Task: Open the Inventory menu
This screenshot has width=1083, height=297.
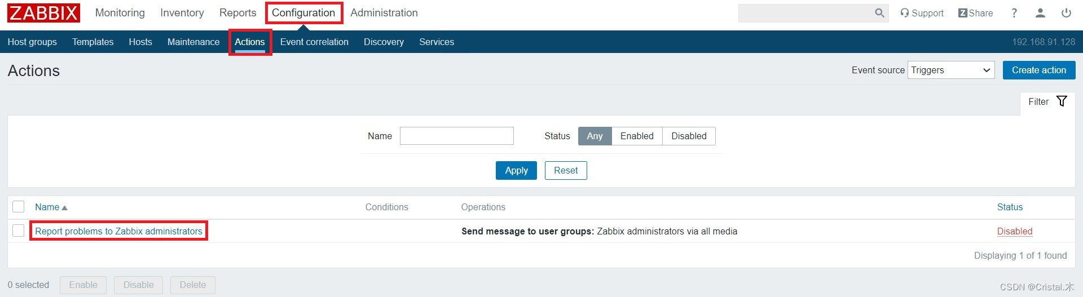Action: tap(182, 13)
